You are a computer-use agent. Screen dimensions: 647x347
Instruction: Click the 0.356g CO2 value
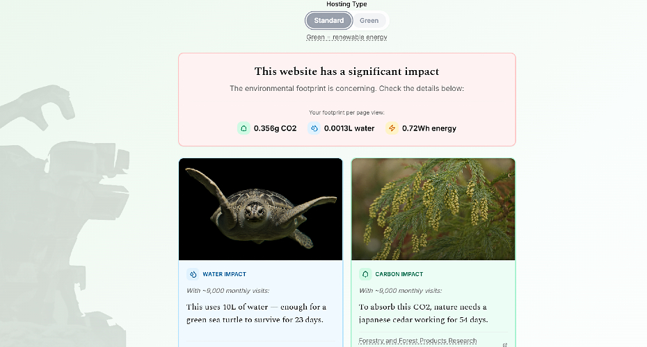(x=275, y=128)
